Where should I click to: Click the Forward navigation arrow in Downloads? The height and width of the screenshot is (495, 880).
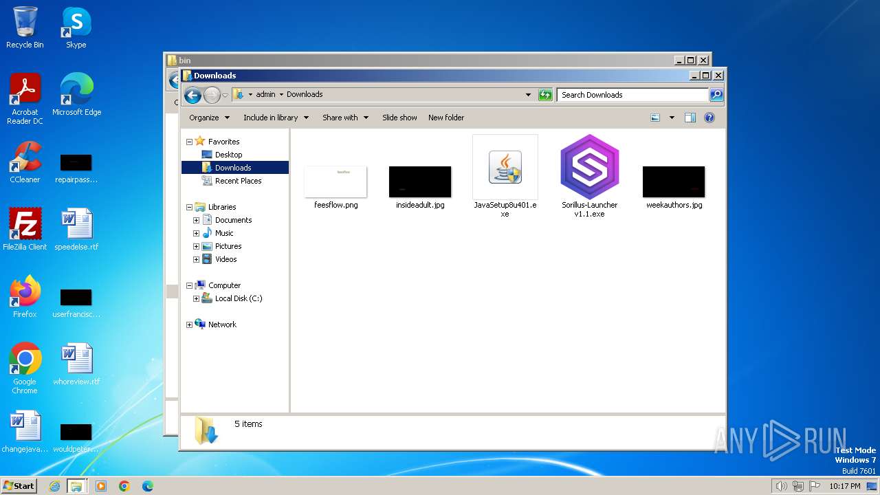(212, 95)
